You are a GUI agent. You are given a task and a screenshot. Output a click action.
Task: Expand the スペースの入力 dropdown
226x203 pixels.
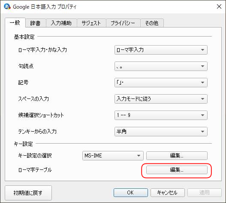[x=161, y=99]
